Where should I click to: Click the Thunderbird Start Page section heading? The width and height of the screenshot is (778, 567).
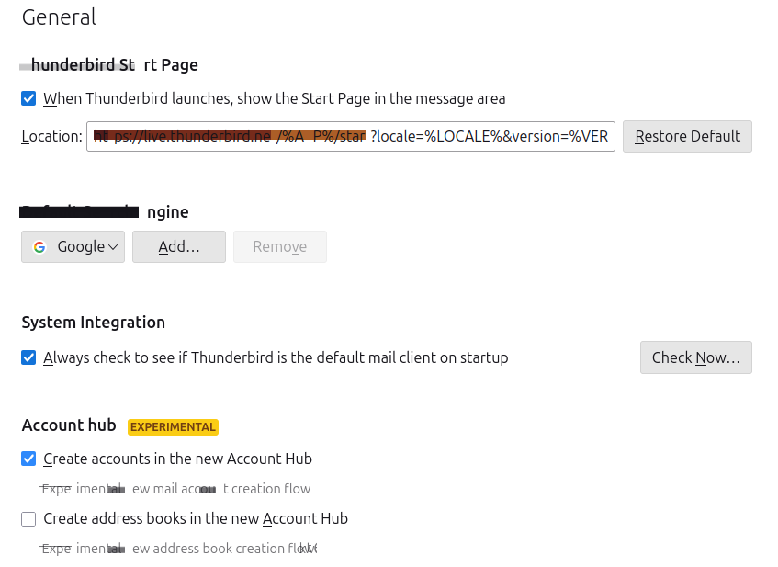click(x=109, y=65)
